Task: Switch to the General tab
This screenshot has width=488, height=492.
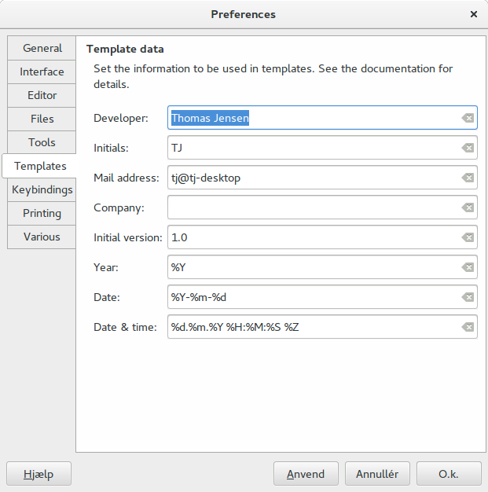Action: 42,48
